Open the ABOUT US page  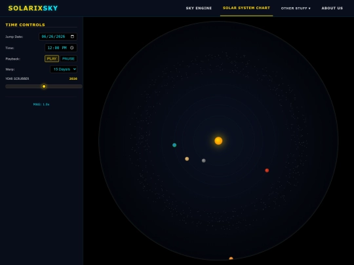(332, 8)
